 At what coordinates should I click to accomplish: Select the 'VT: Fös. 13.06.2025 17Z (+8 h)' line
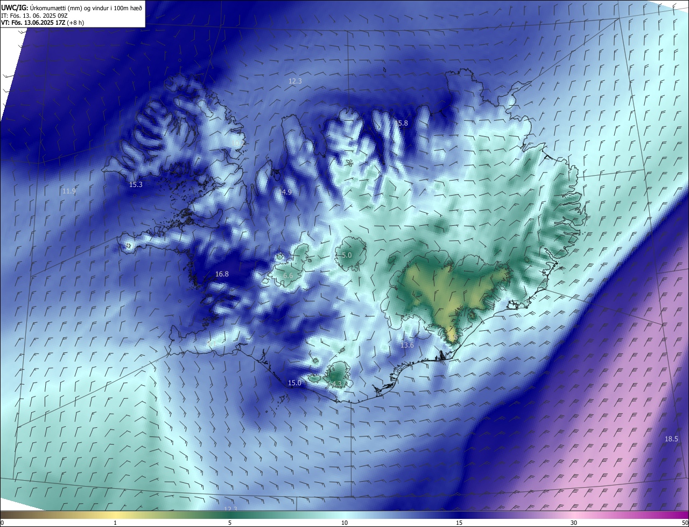[43, 23]
